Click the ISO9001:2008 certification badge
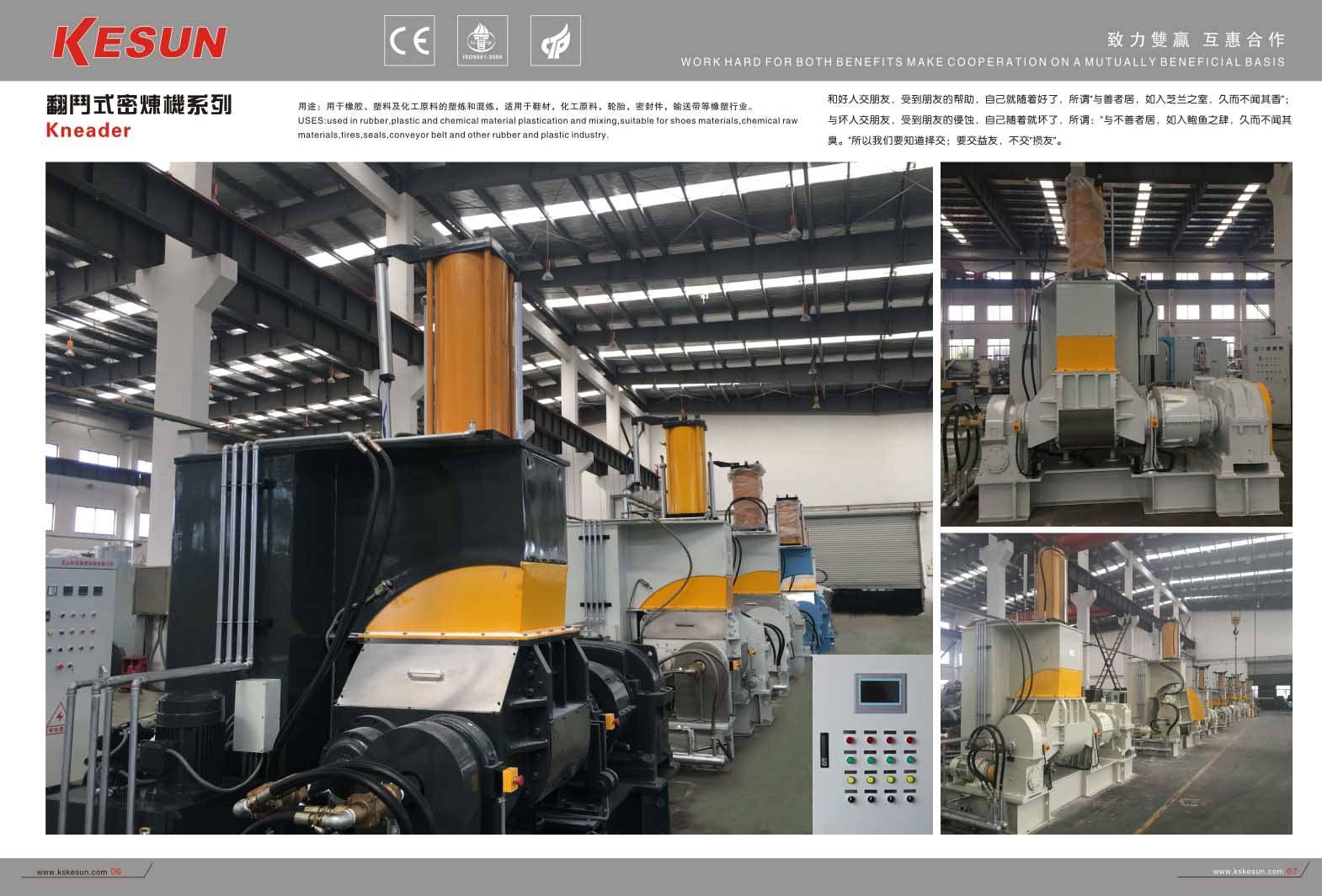Image resolution: width=1322 pixels, height=896 pixels. pyautogui.click(x=482, y=40)
